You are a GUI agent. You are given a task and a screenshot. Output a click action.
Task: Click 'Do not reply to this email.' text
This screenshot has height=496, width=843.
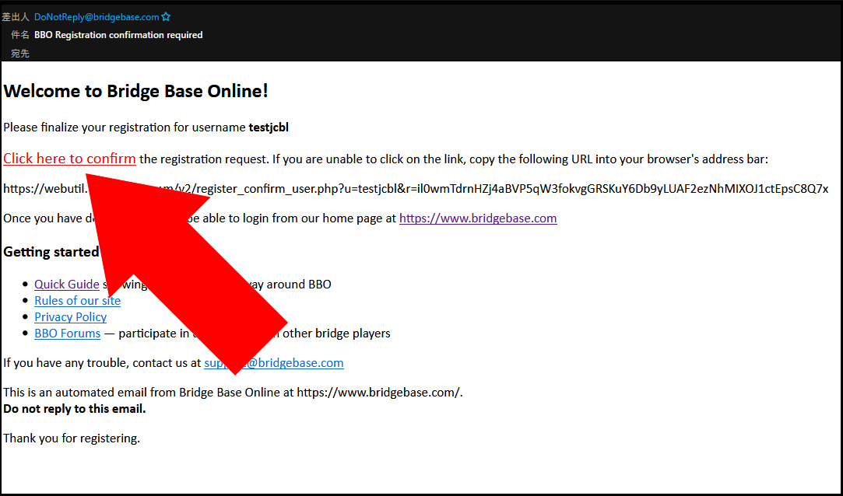(74, 409)
